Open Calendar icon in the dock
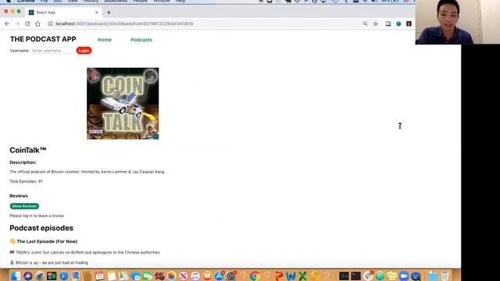Viewport: 500px width, 281px height. (x=99, y=276)
